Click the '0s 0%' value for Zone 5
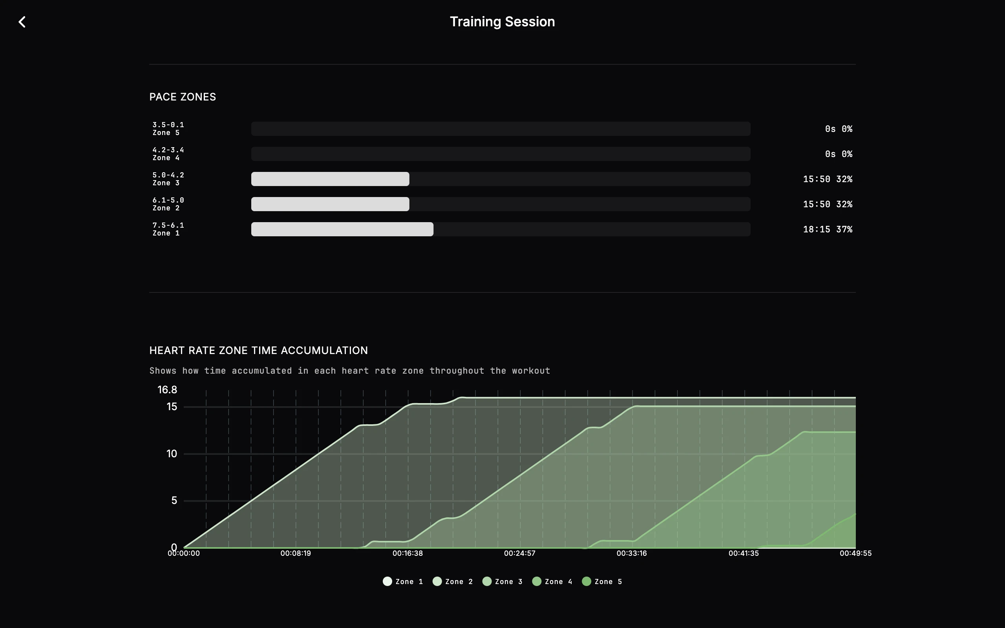1005x628 pixels. (x=839, y=129)
